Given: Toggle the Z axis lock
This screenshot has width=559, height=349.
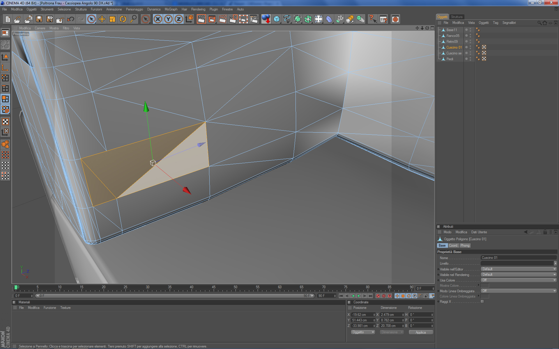Looking at the screenshot, I should pyautogui.click(x=178, y=19).
